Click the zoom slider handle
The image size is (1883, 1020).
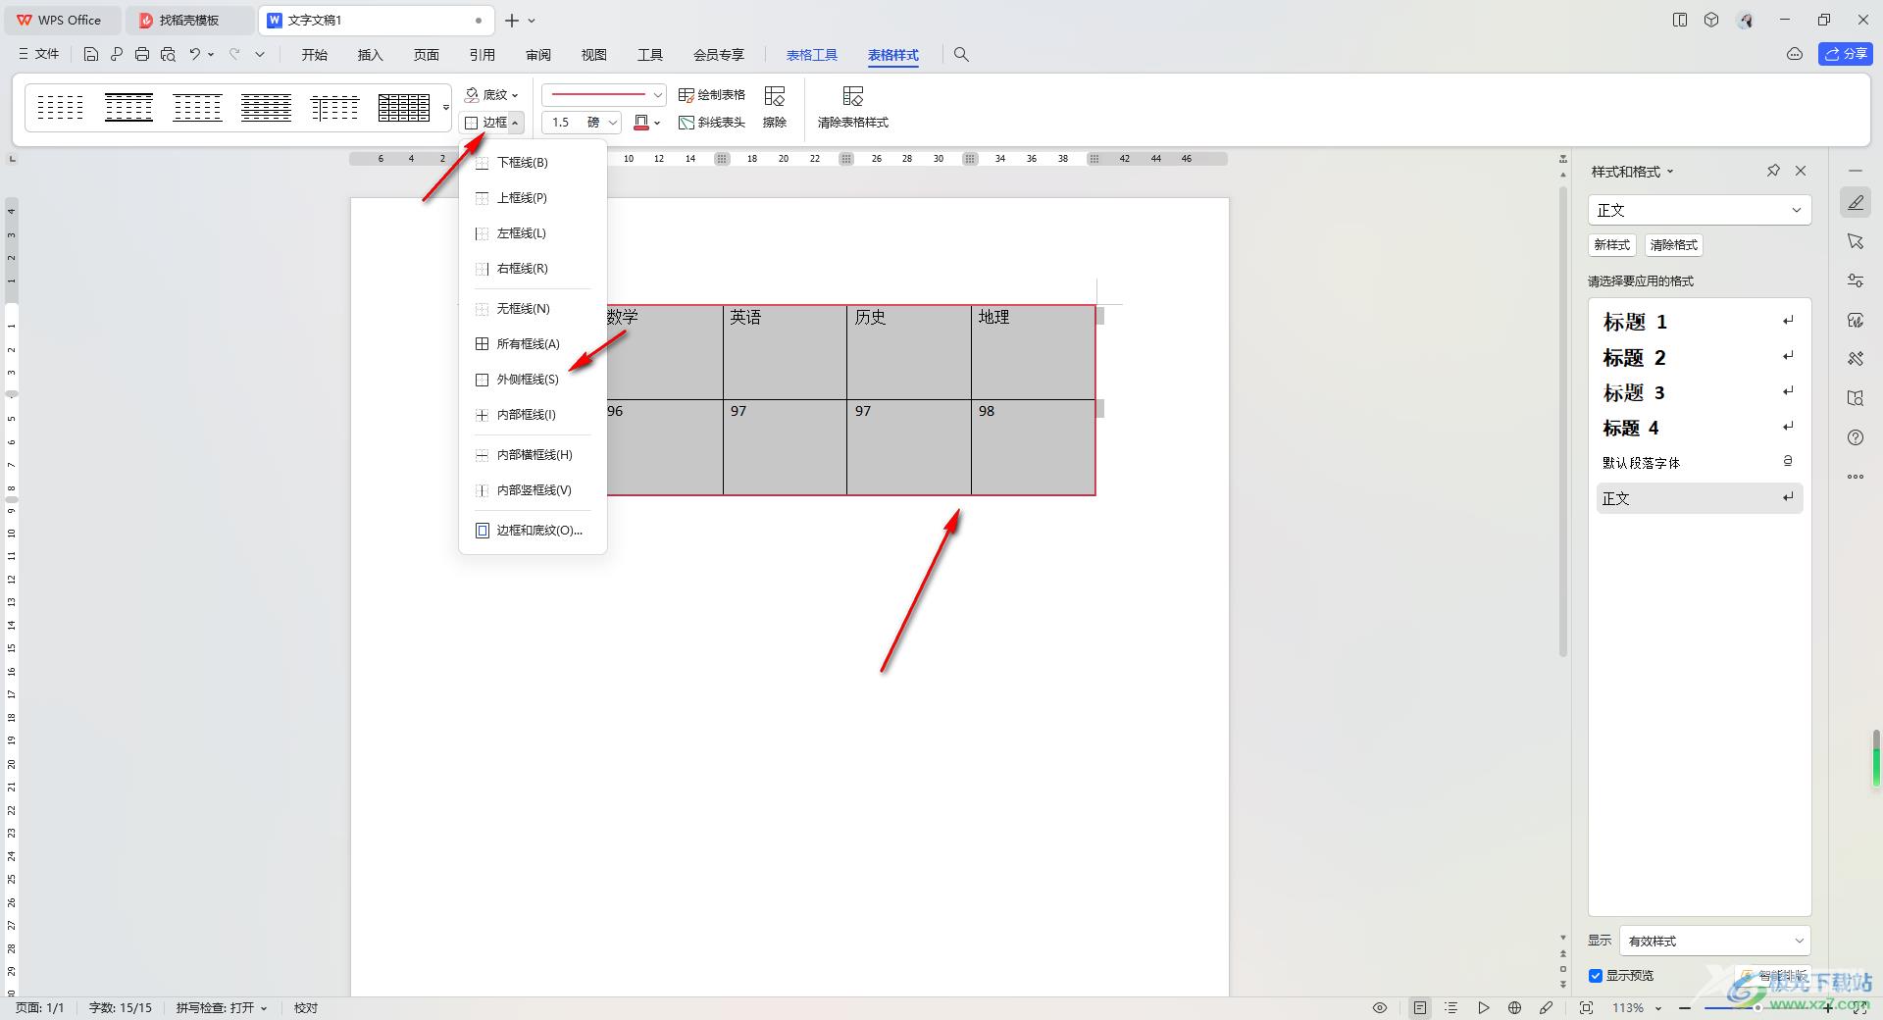pos(1756,1008)
